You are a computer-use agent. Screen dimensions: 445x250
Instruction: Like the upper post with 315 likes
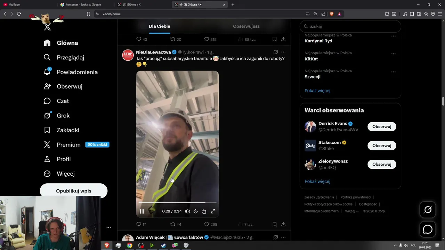[x=210, y=39]
